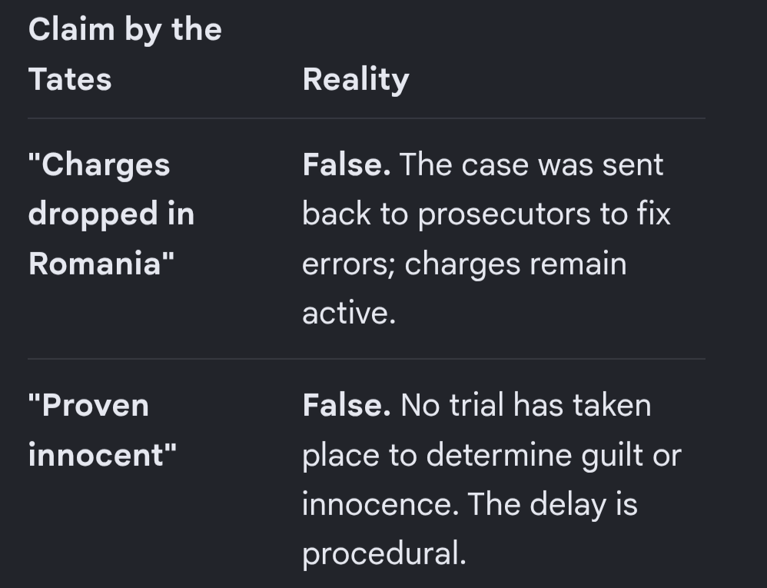Click the 'Reality' column header

(x=356, y=79)
